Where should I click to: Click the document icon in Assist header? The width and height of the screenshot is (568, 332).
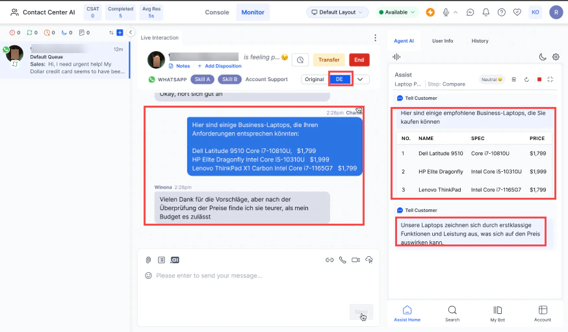pyautogui.click(x=513, y=80)
